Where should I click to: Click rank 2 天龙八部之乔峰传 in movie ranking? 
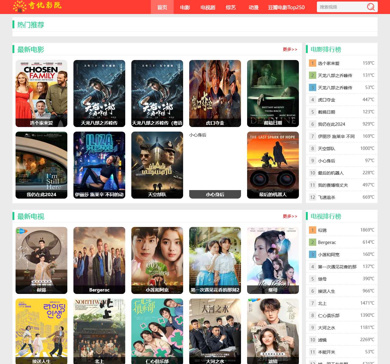335,76
